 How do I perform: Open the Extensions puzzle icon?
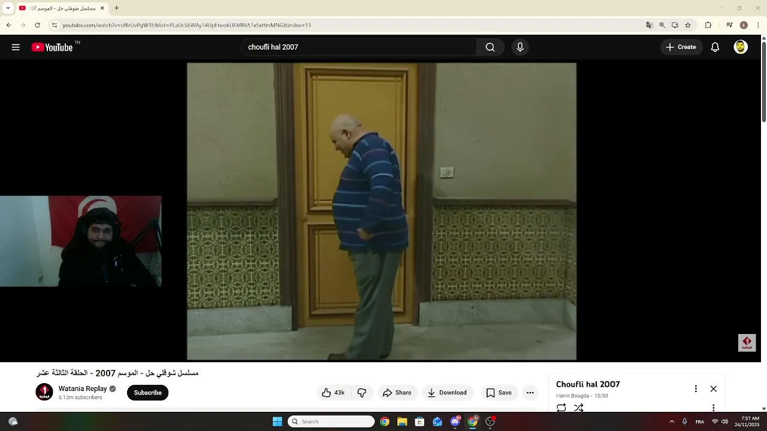(708, 25)
